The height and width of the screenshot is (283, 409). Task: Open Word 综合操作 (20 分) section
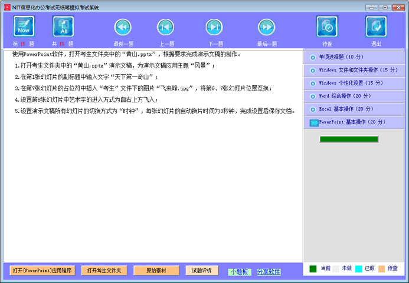[354, 96]
